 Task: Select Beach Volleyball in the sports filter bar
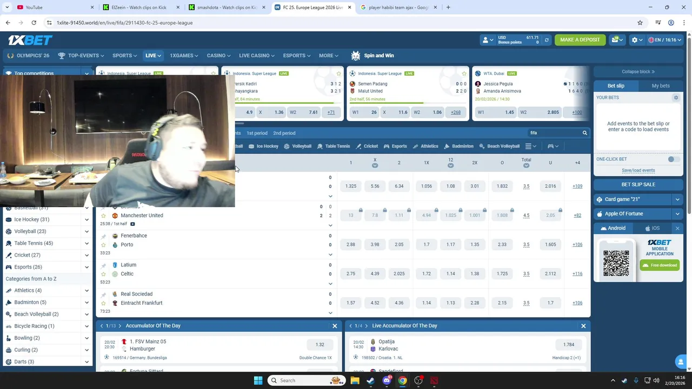(x=500, y=146)
